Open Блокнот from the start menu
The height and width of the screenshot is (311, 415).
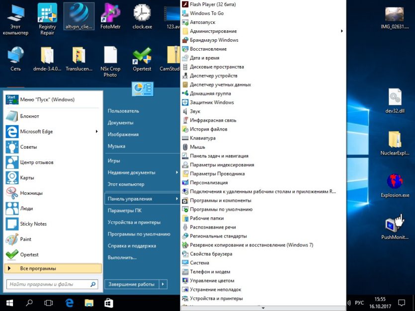52,116
